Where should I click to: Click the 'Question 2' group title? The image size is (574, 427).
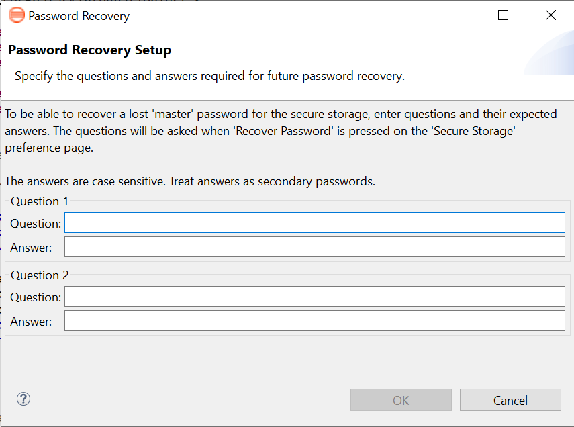click(40, 275)
